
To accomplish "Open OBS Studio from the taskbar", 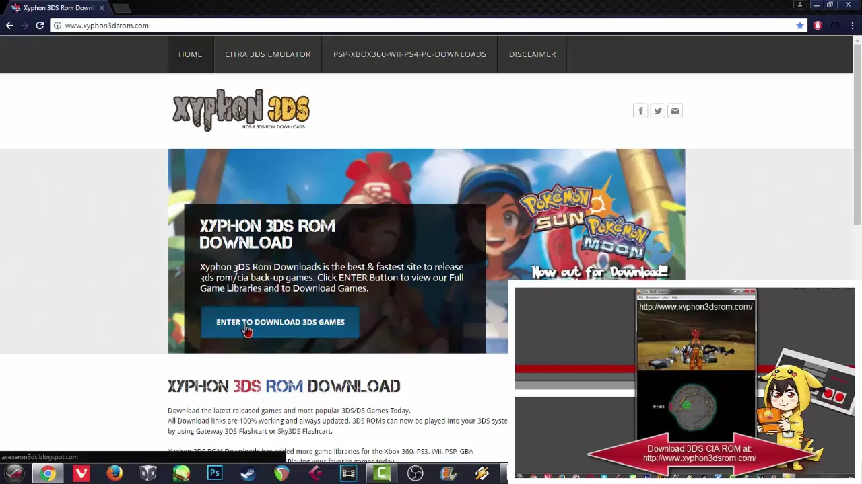I will (415, 473).
